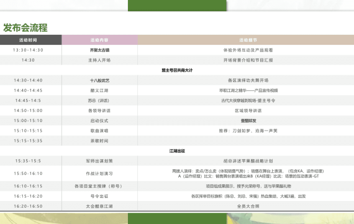Click the 14:40-14:45 time cell

pyautogui.click(x=28, y=90)
